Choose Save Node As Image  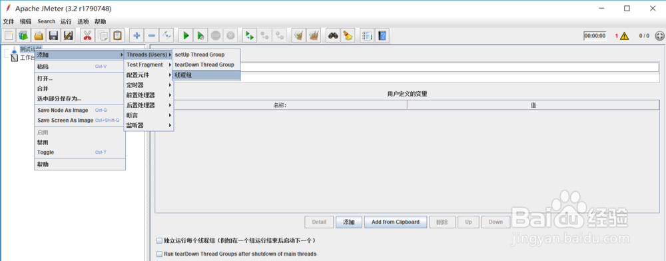[79, 110]
